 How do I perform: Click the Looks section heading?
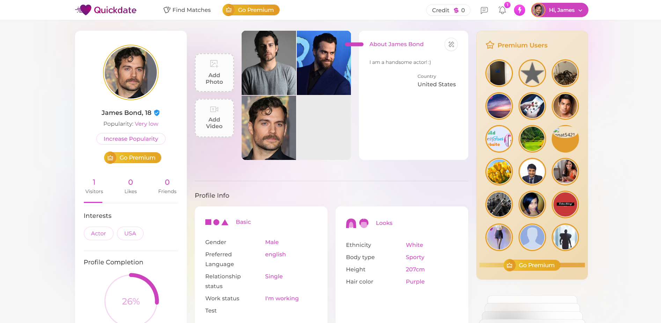pyautogui.click(x=384, y=223)
